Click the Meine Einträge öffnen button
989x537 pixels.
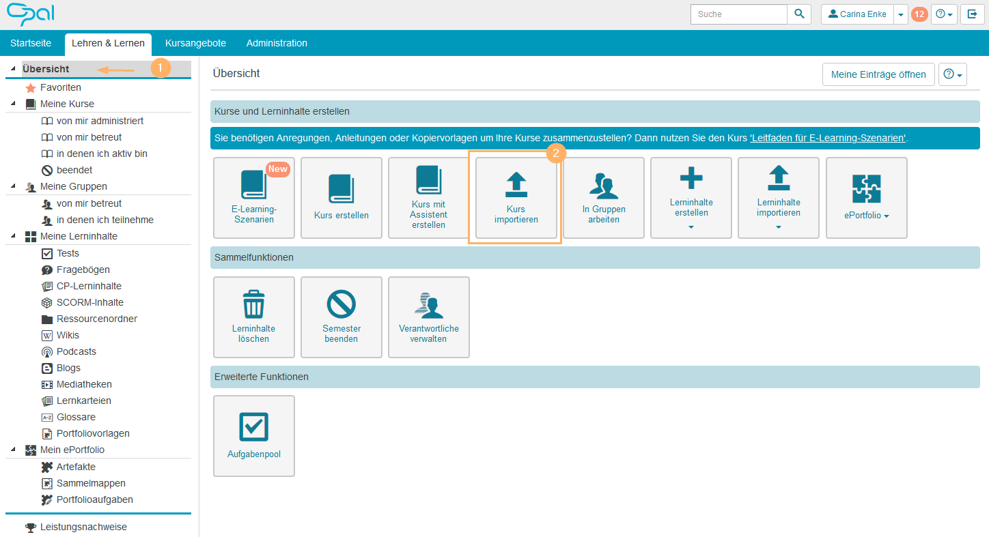[878, 74]
